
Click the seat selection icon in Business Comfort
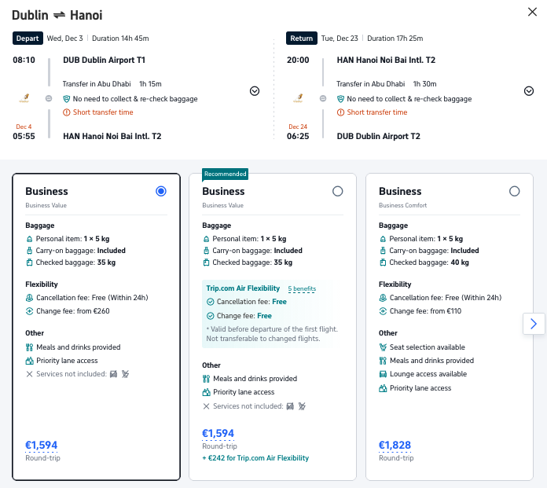tap(383, 347)
